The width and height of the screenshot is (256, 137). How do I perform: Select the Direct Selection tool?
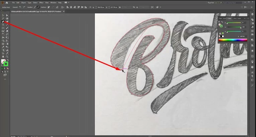click(x=7, y=15)
